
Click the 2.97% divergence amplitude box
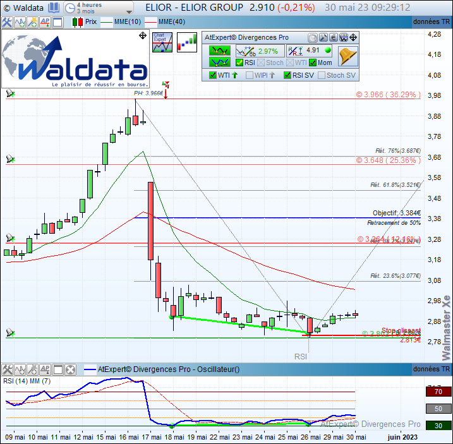(x=260, y=51)
